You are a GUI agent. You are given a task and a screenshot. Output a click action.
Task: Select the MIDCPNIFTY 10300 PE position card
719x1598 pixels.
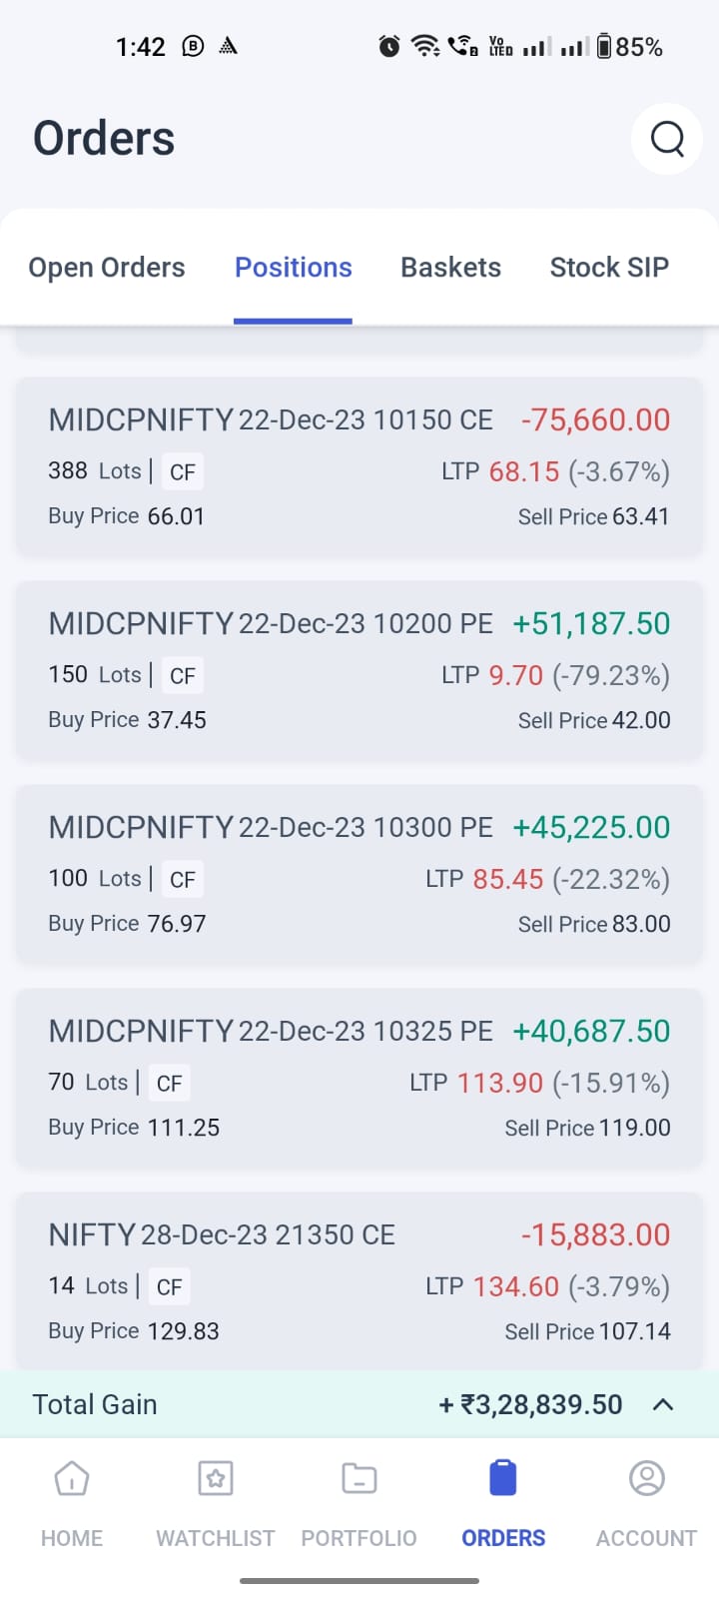click(x=359, y=875)
